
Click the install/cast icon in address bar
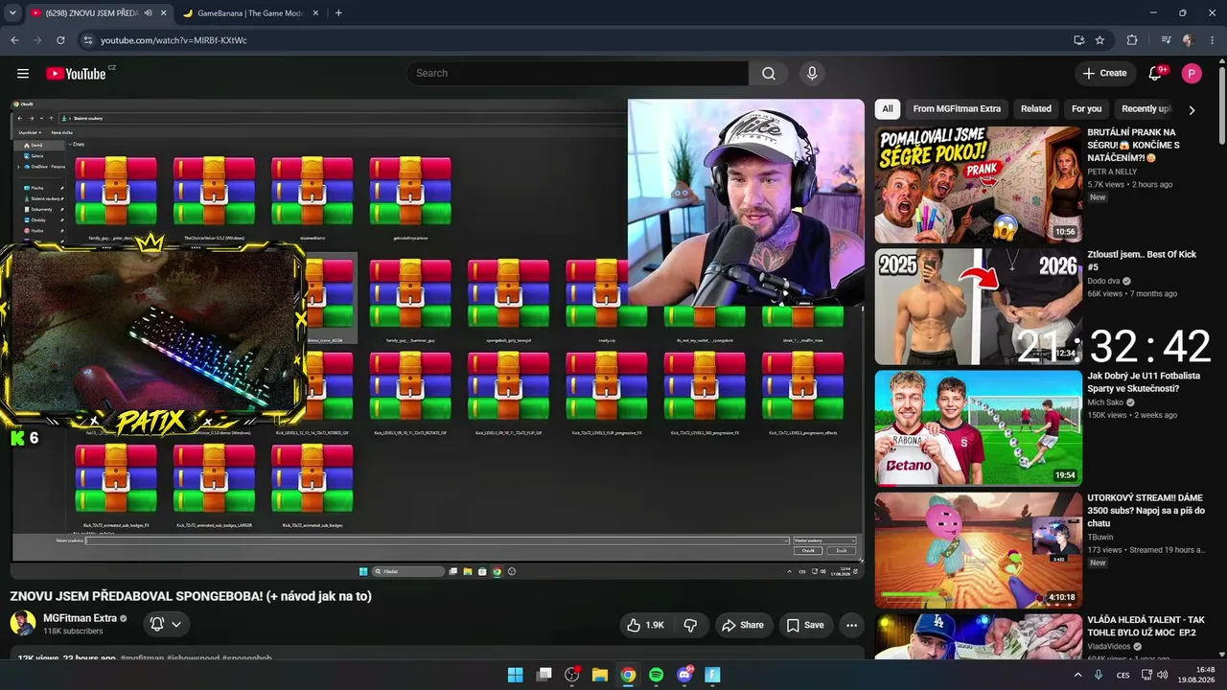(x=1078, y=40)
